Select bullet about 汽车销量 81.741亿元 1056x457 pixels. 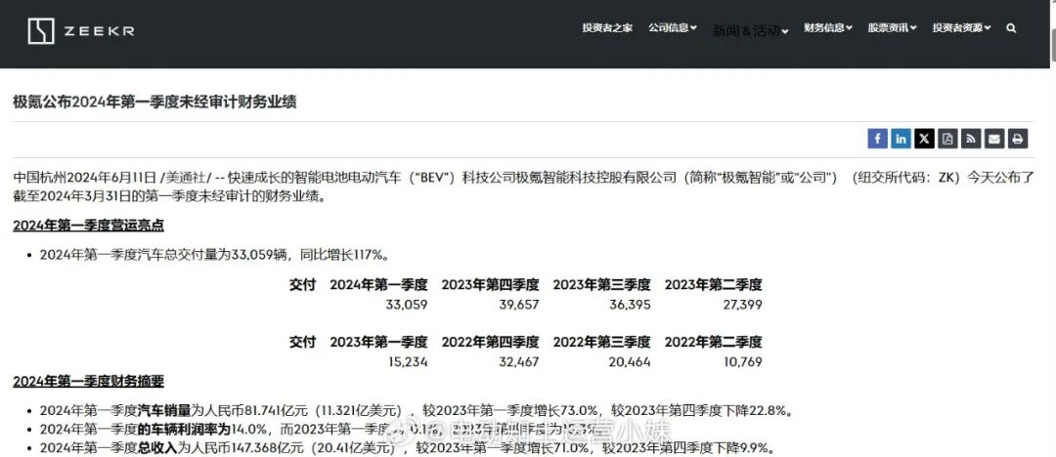click(417, 410)
